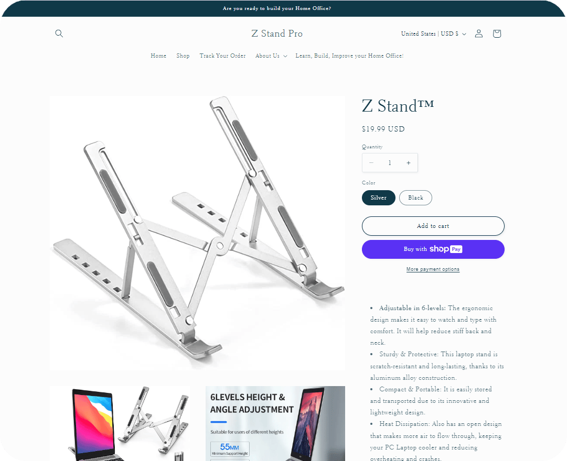The width and height of the screenshot is (567, 461).
Task: Open the account login icon
Action: point(479,34)
